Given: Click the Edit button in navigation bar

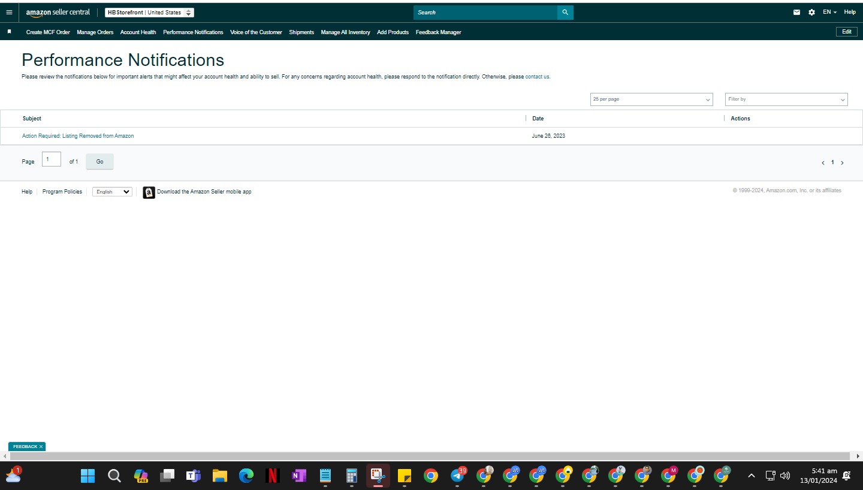Looking at the screenshot, I should pos(846,32).
